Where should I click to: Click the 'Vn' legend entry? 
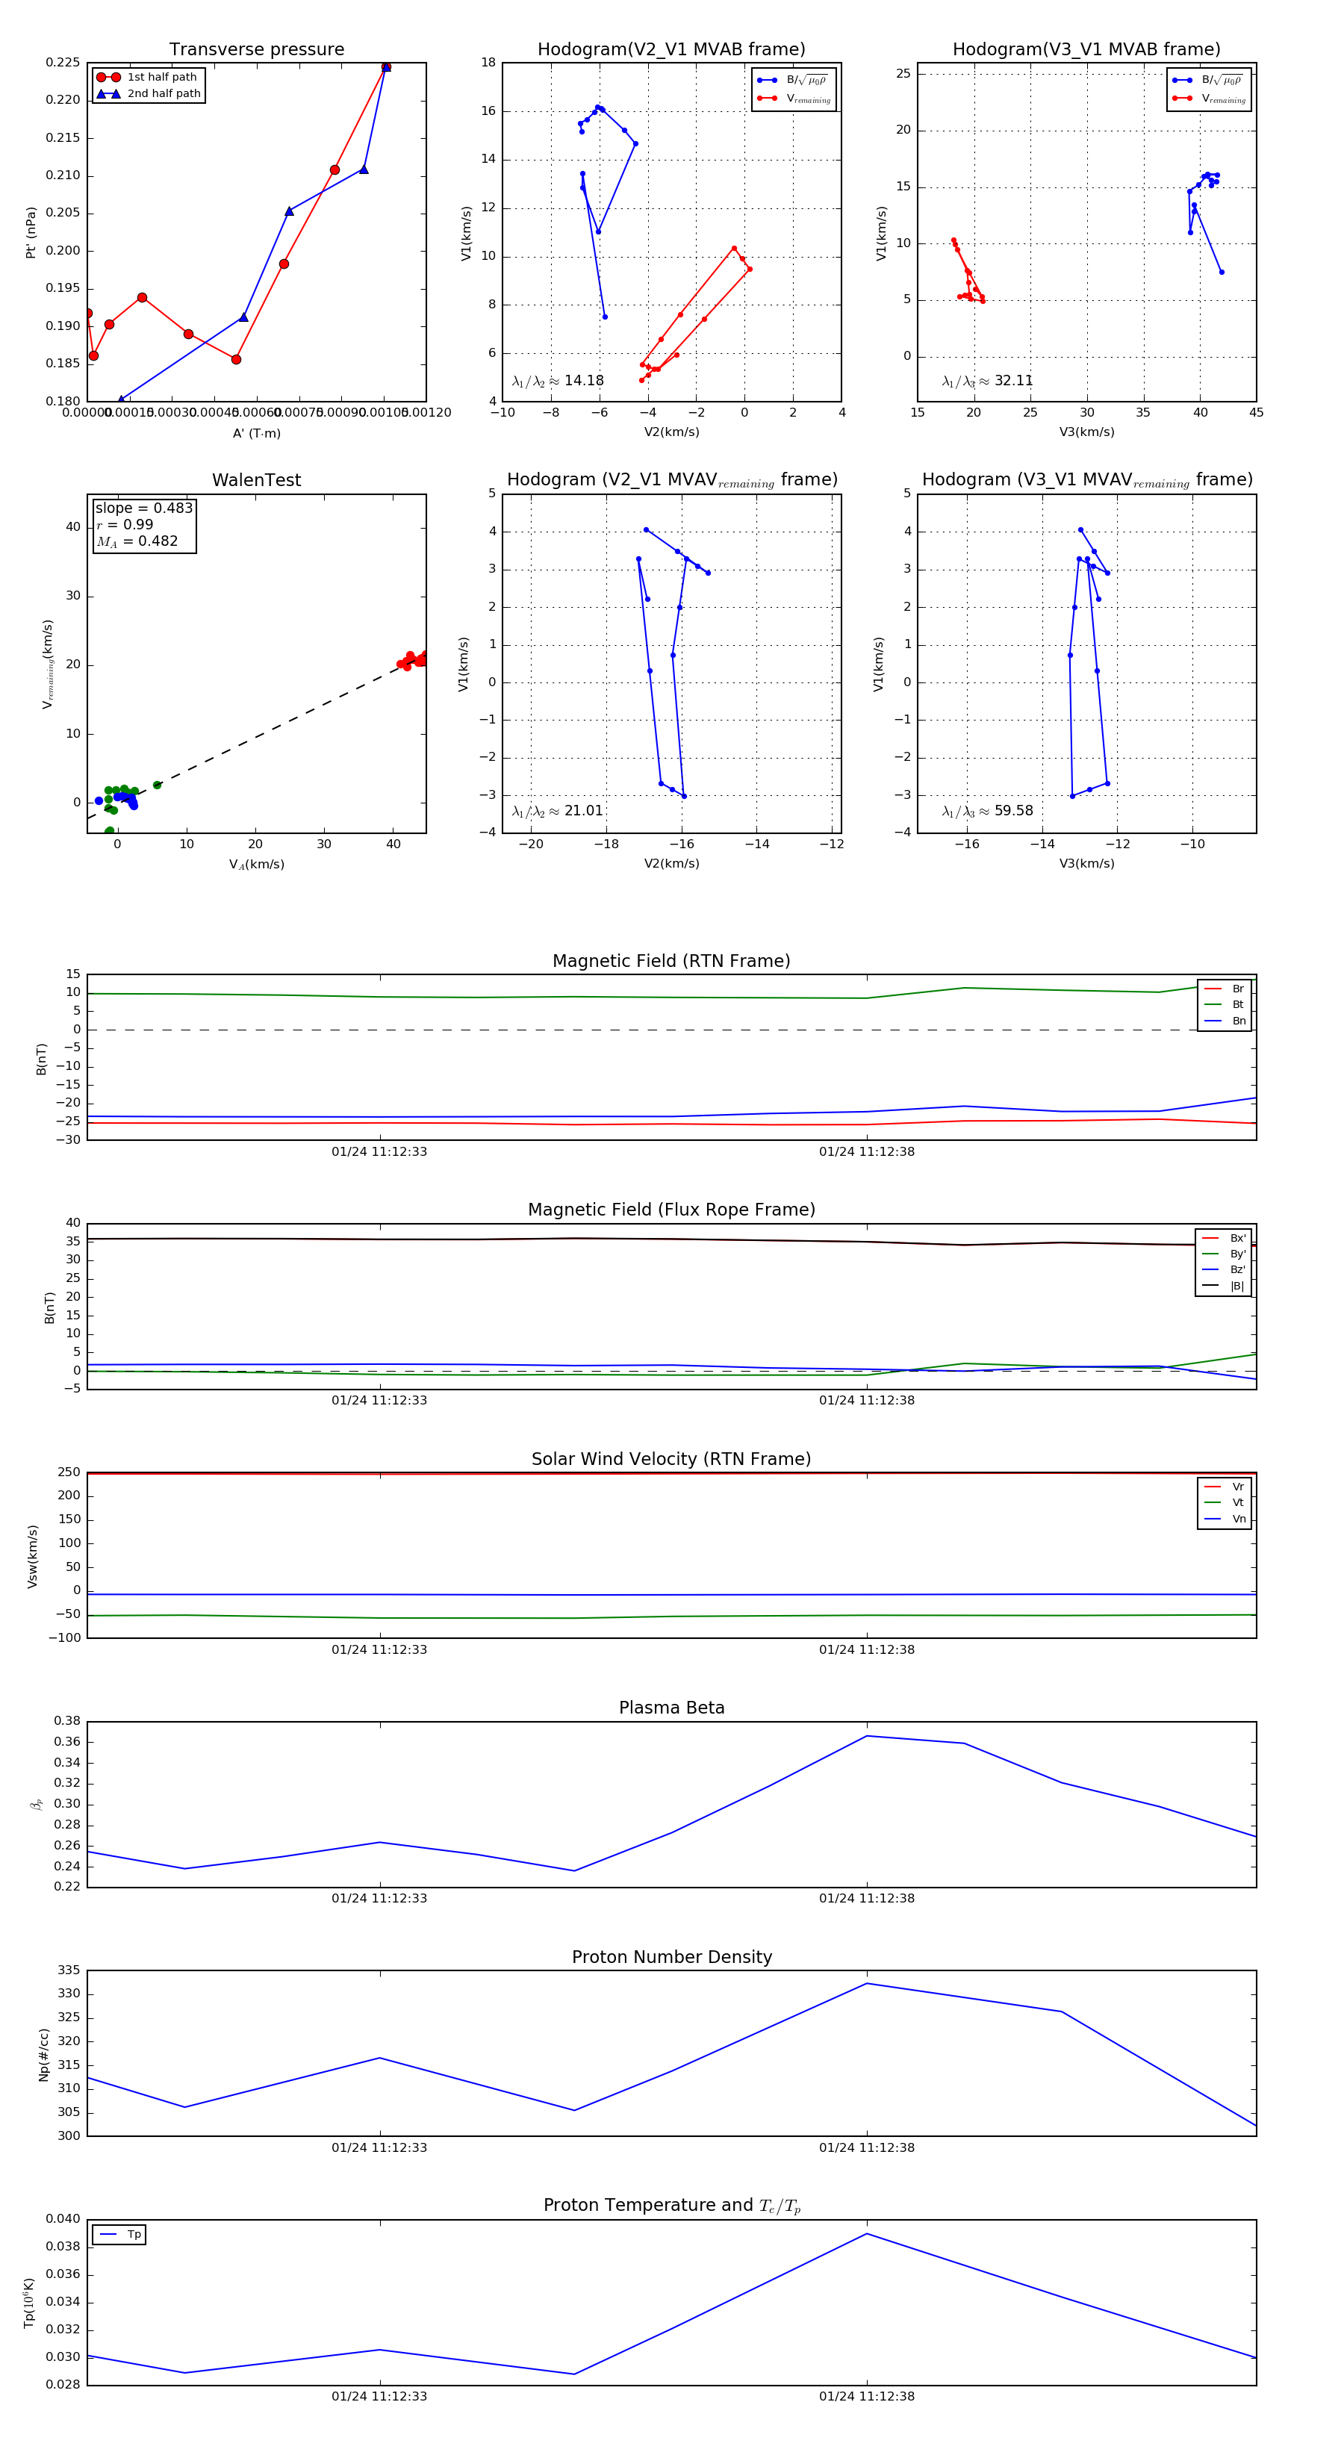(1225, 1519)
